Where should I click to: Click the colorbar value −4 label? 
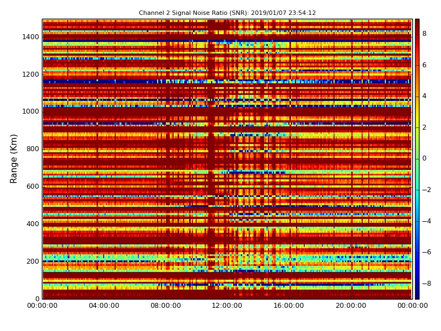coord(427,221)
